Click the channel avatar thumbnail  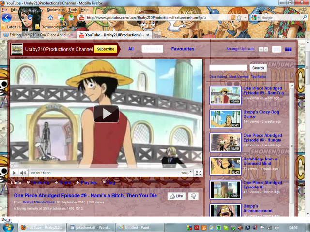point(17,49)
